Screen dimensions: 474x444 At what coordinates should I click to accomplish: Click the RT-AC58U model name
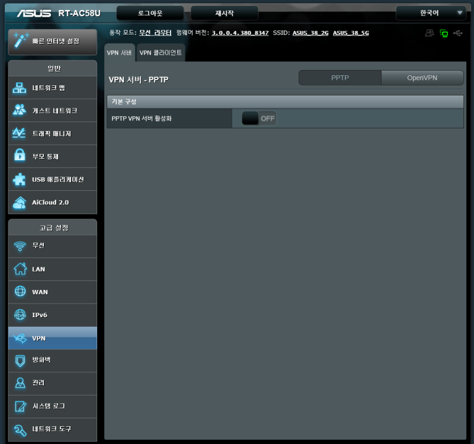(x=79, y=13)
